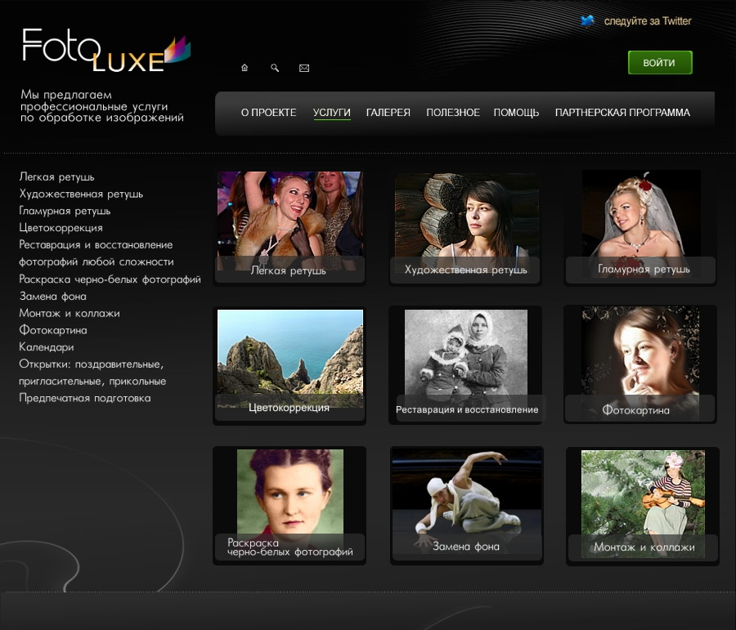This screenshot has height=630, width=736.
Task: Click Предпечатная подготовка sidebar link
Action: [85, 398]
